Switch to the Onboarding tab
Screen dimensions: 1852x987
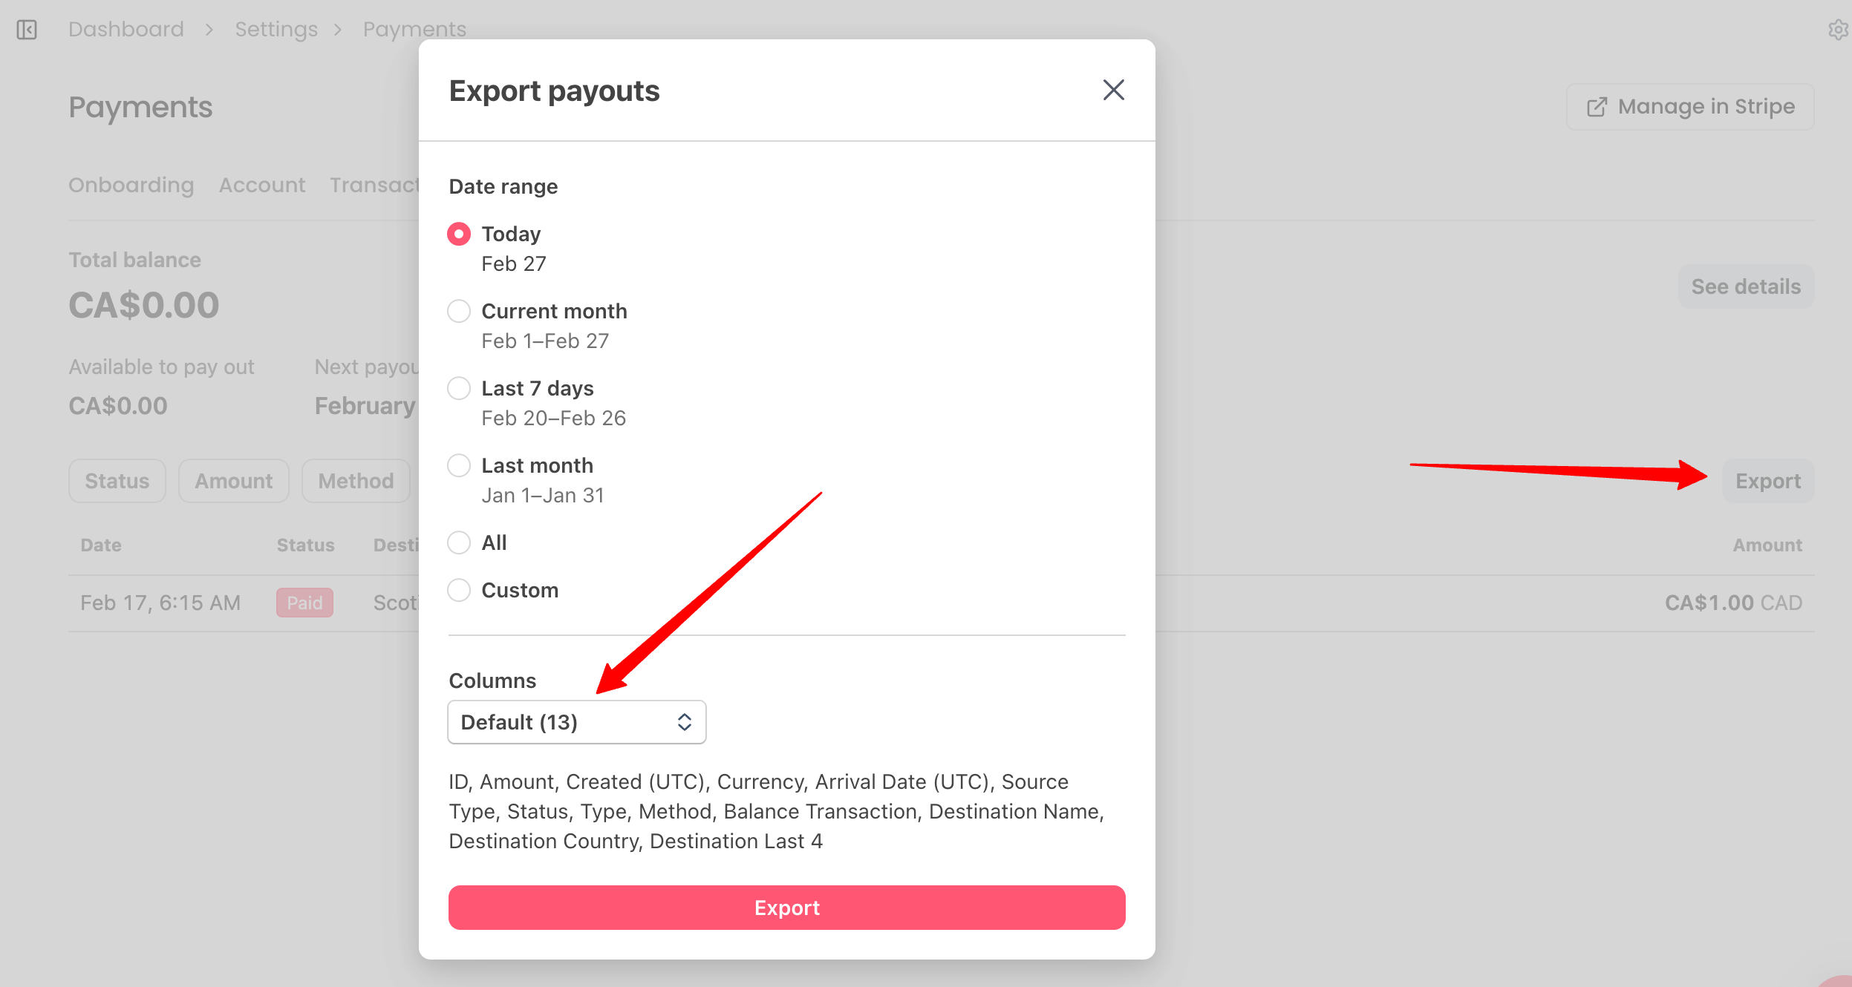[131, 185]
